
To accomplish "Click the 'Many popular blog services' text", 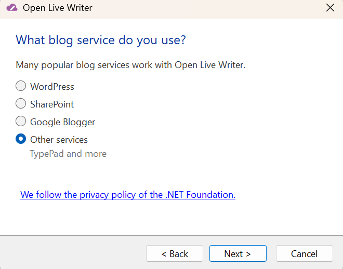I will tap(130, 65).
